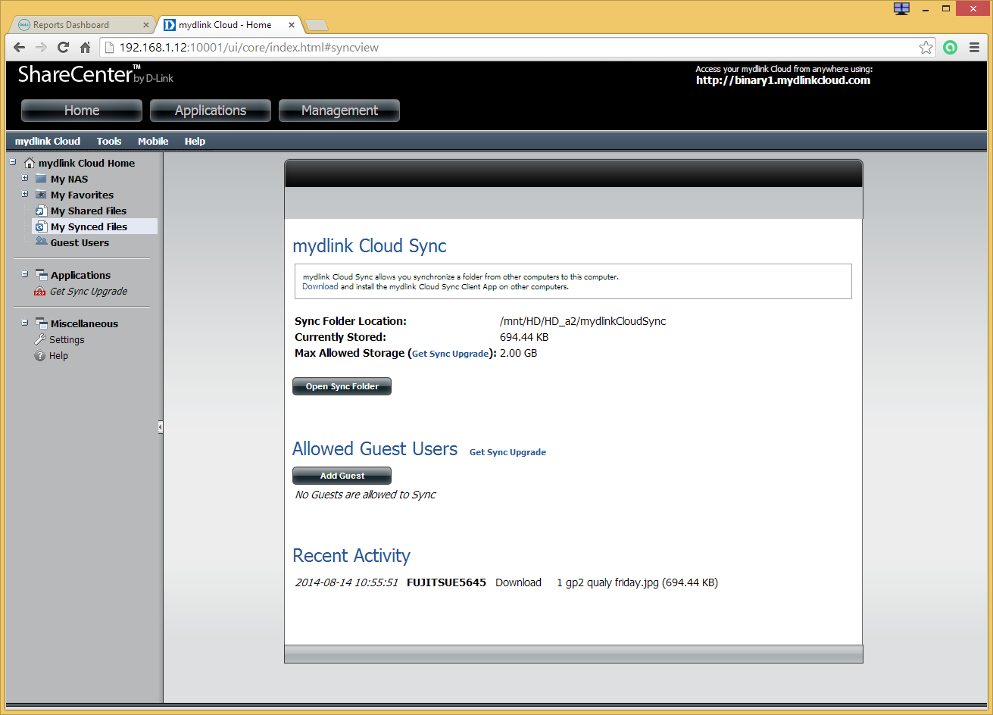Click the FUJITSUE5645 device name
Image resolution: width=993 pixels, height=715 pixels.
click(x=447, y=582)
